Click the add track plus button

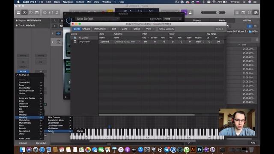(x=55, y=26)
